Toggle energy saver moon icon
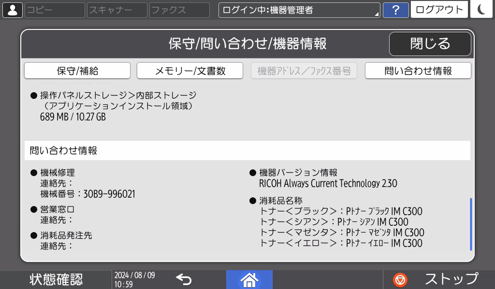Screen dimensions: 495x289 pyautogui.click(x=481, y=10)
